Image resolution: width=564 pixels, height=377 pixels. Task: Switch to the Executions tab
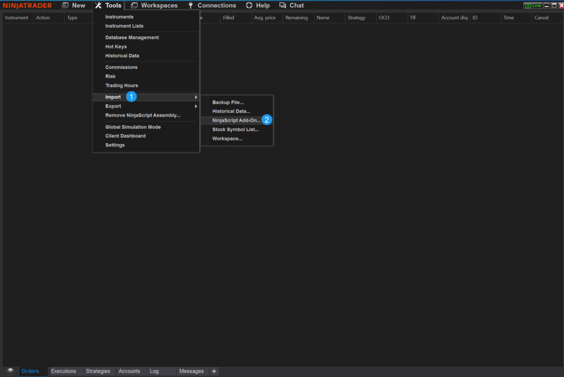pyautogui.click(x=63, y=371)
